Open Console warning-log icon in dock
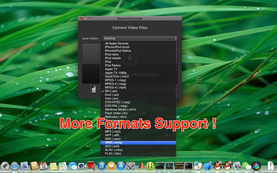The width and height of the screenshot is (277, 173). pos(179,166)
